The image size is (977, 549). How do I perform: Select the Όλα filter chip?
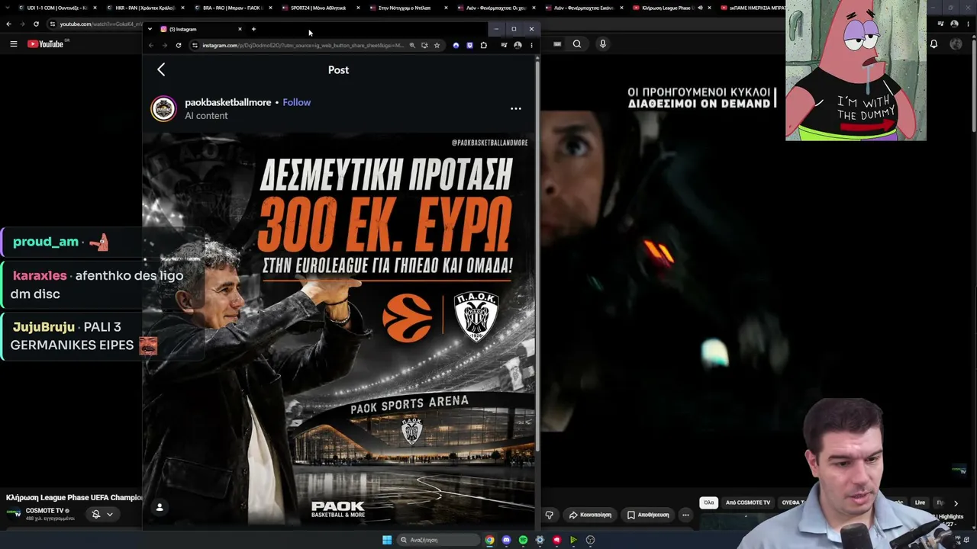708,502
